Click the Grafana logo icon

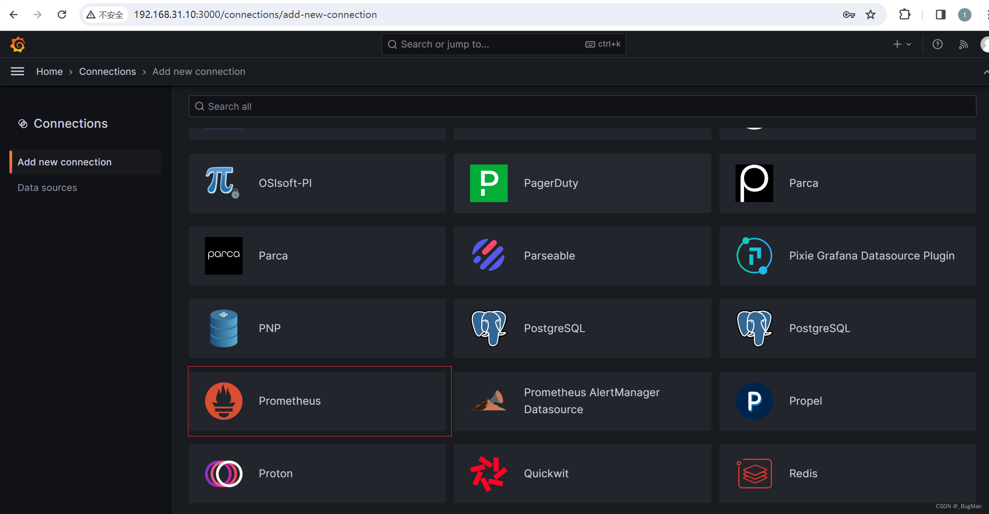[x=17, y=44]
